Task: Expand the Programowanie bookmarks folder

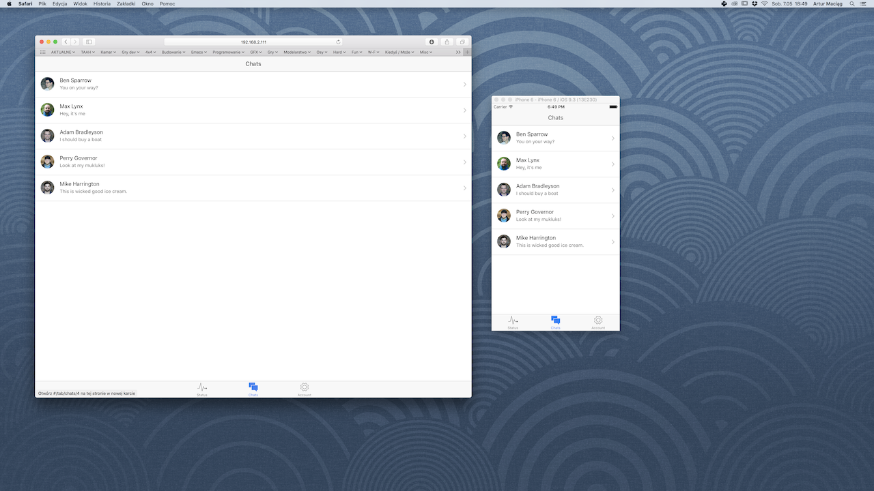Action: tap(229, 52)
